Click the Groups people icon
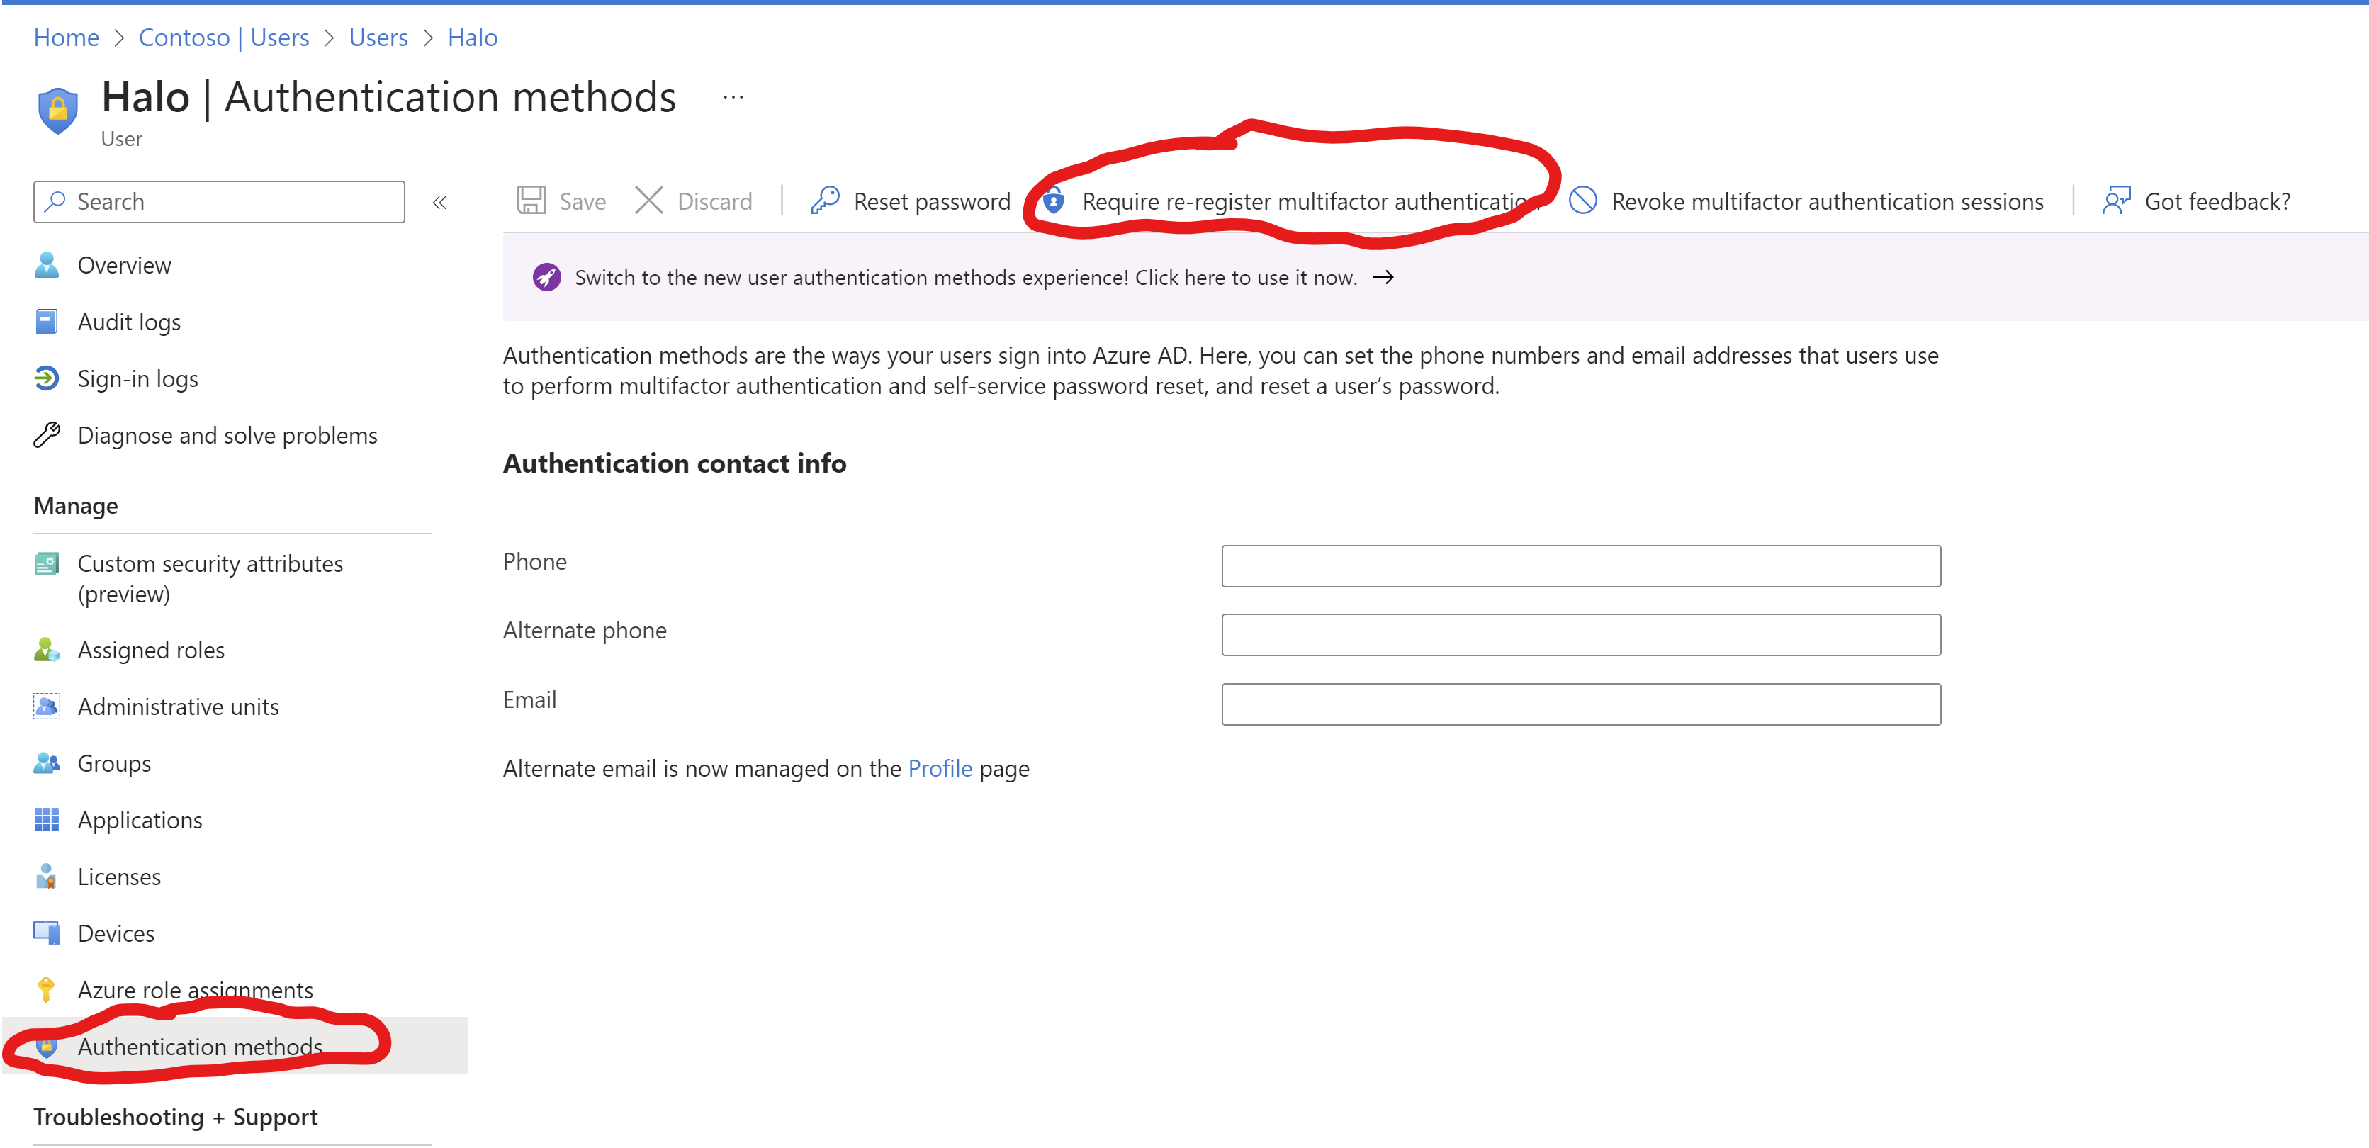 47,763
